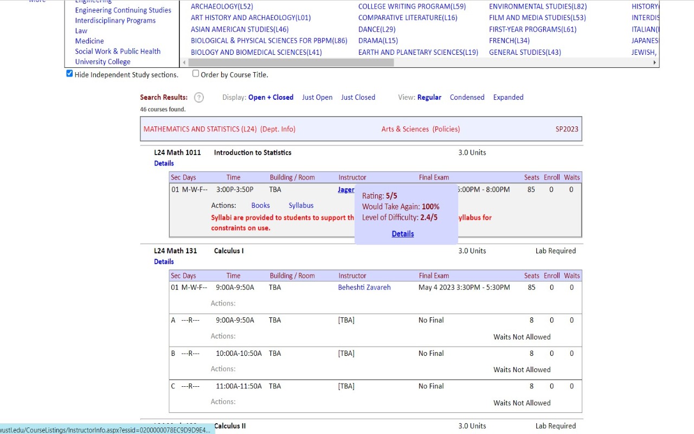The height and width of the screenshot is (434, 694).
Task: Switch to Expanded view
Action: tap(508, 98)
